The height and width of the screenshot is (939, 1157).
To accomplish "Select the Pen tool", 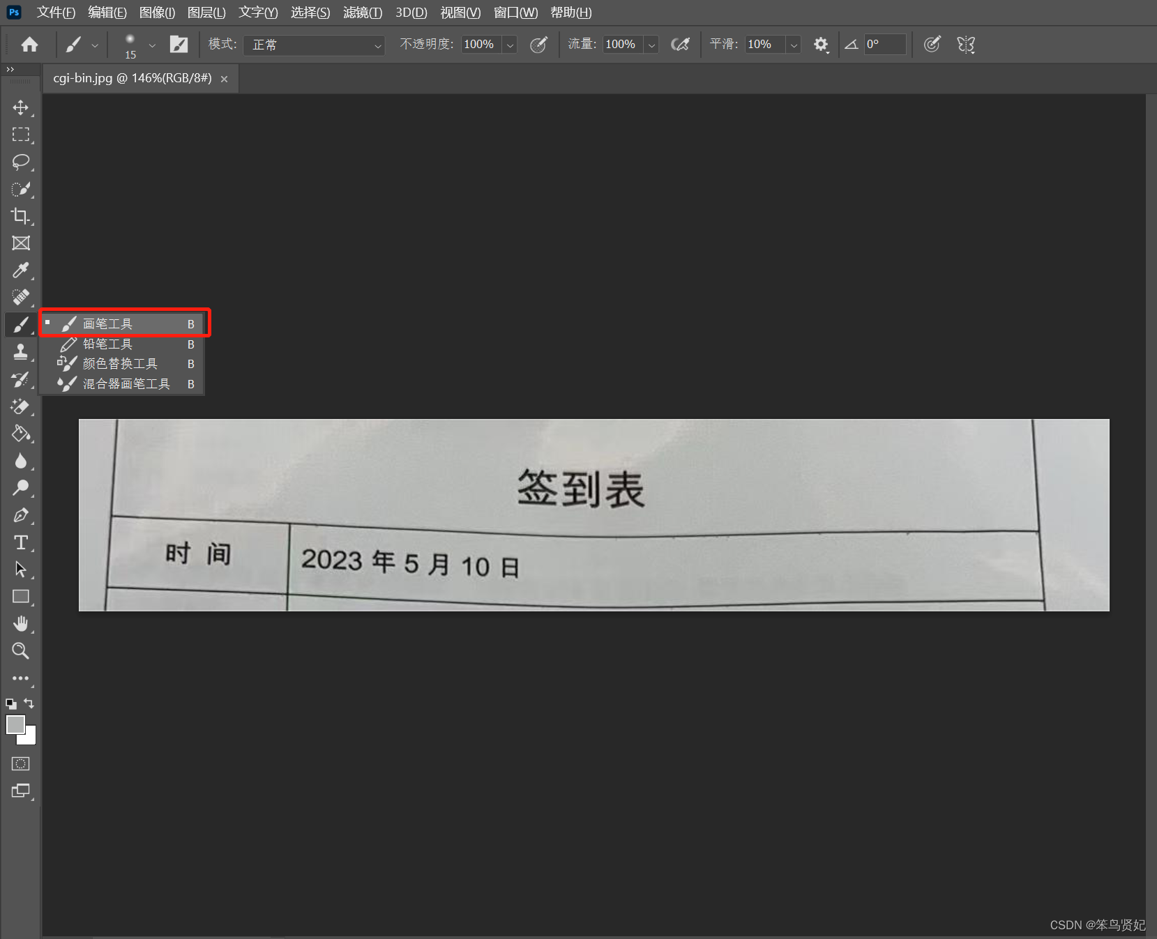I will click(x=21, y=515).
